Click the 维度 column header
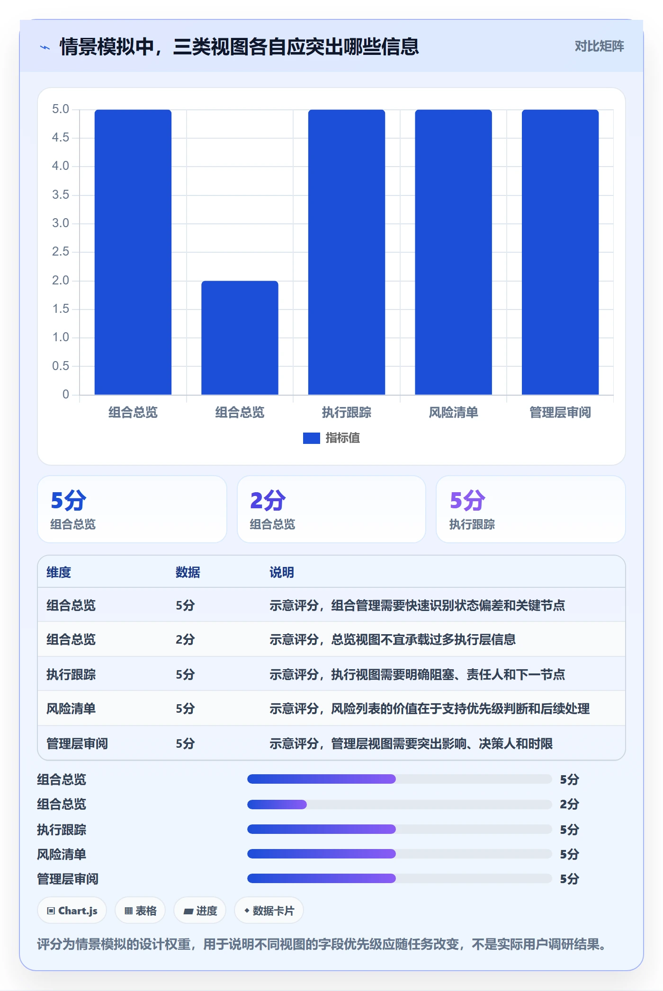 coord(59,572)
